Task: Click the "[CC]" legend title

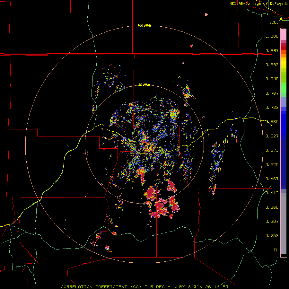Action: pos(274,22)
